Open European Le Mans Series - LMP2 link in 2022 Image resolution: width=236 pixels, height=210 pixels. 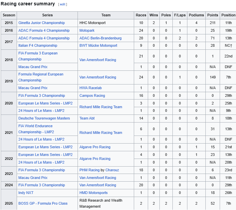coord(46,155)
